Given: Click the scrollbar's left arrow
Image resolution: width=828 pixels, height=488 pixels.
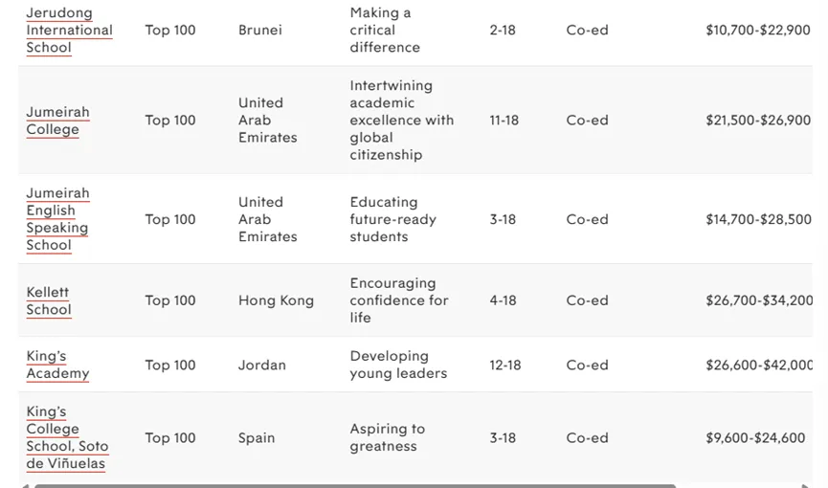Looking at the screenshot, I should click(26, 485).
